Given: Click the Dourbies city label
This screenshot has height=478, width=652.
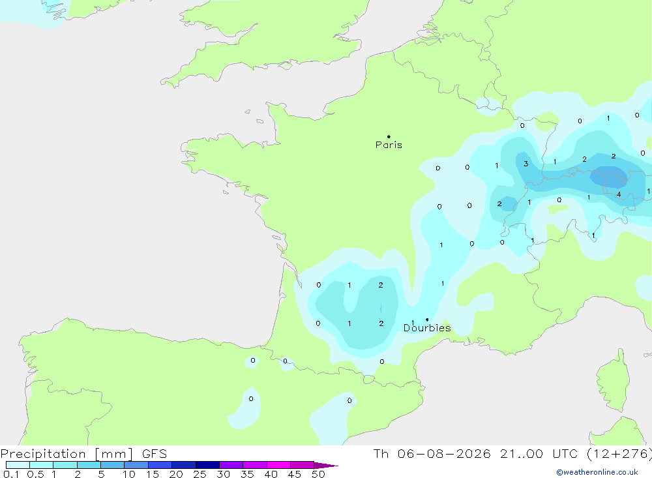Looking at the screenshot, I should click(427, 328).
